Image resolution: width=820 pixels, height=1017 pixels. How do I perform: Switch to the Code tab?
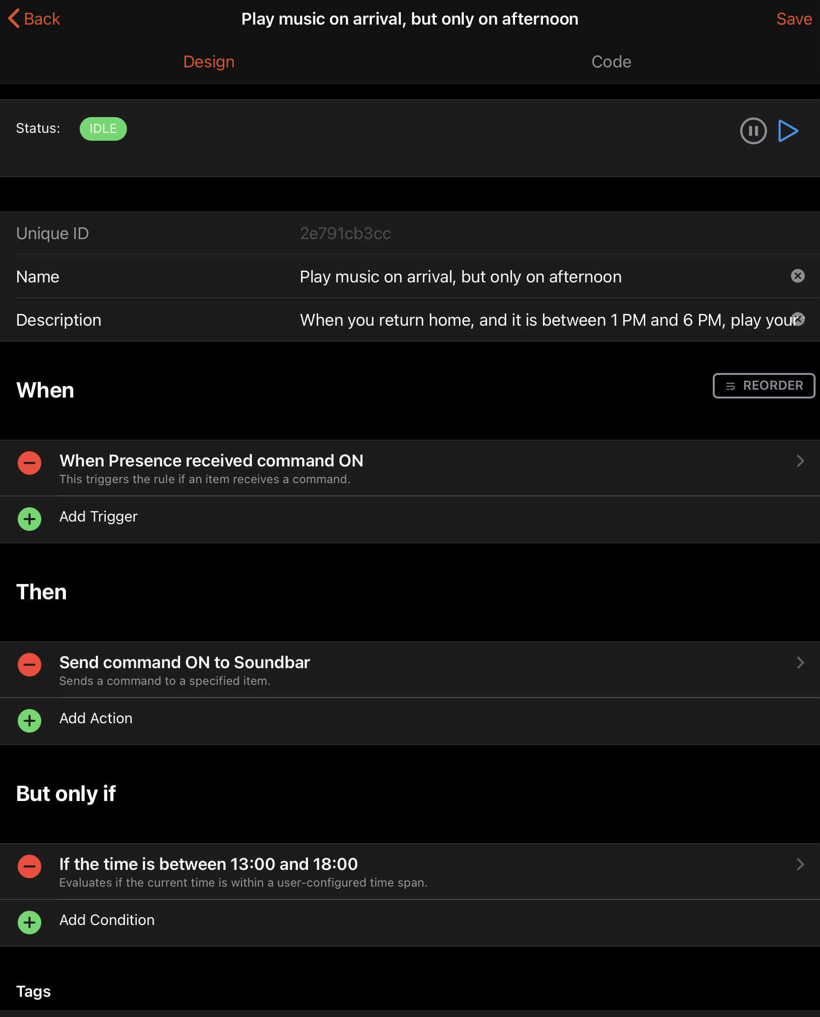point(611,62)
